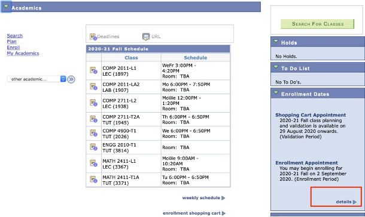Click the Shopping Cart Appointment heading
The width and height of the screenshot is (365, 217).
(x=311, y=115)
